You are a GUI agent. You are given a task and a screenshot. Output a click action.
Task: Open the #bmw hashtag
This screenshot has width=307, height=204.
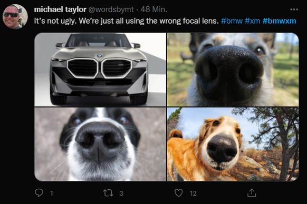(x=232, y=21)
